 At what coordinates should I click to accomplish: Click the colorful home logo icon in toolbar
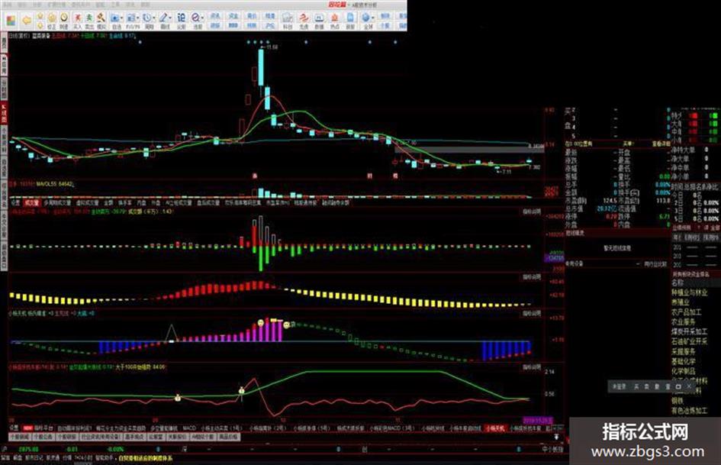pyautogui.click(x=11, y=21)
